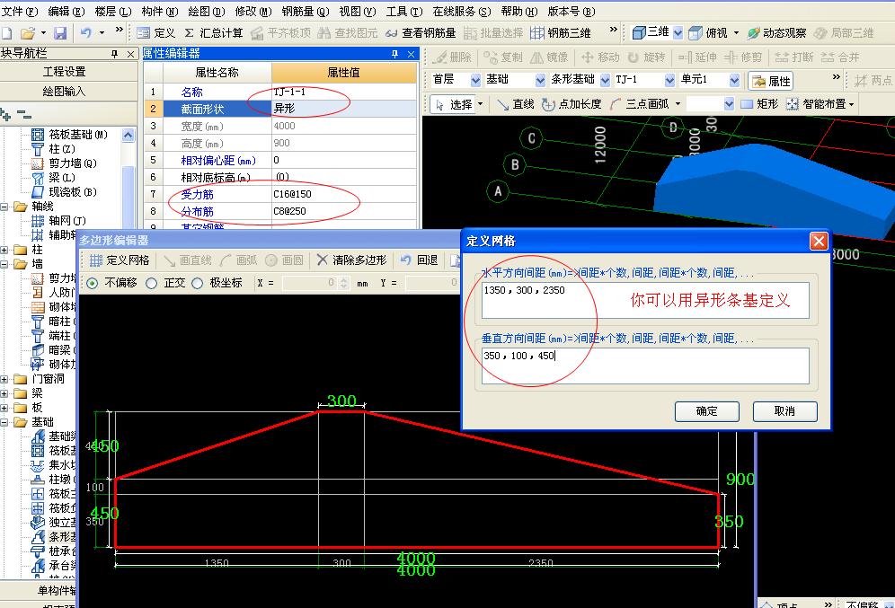This screenshot has width=895, height=608.
Task: Click 分布筋 value C8@250
Action: pyautogui.click(x=344, y=211)
